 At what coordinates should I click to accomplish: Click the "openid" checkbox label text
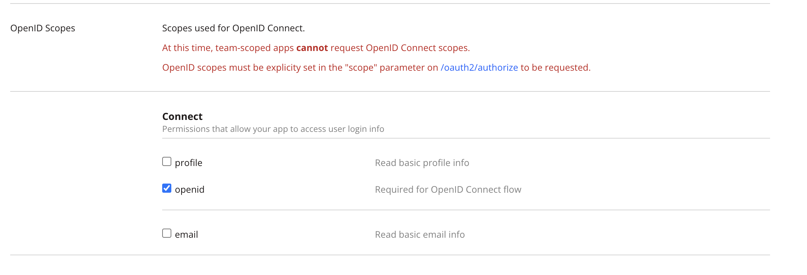(190, 190)
